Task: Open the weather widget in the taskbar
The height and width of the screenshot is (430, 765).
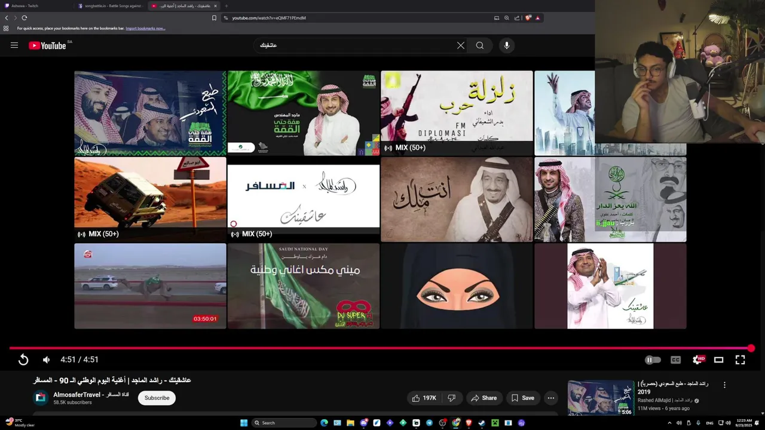Action: coord(20,423)
